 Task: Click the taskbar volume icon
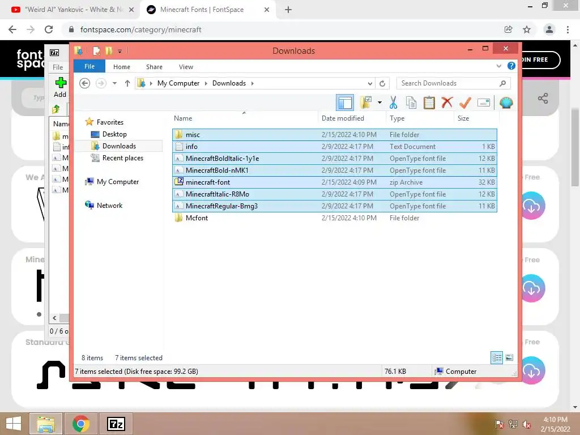click(x=527, y=424)
